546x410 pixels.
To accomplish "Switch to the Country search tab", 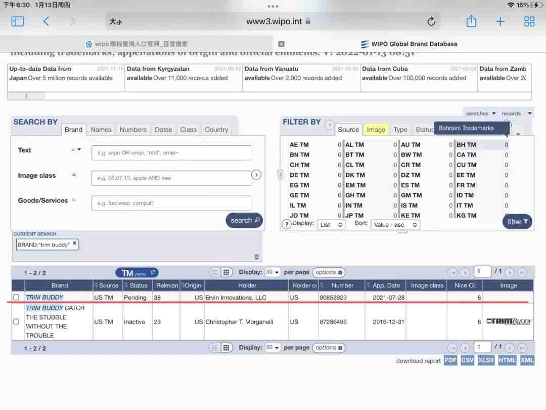I will coord(216,130).
